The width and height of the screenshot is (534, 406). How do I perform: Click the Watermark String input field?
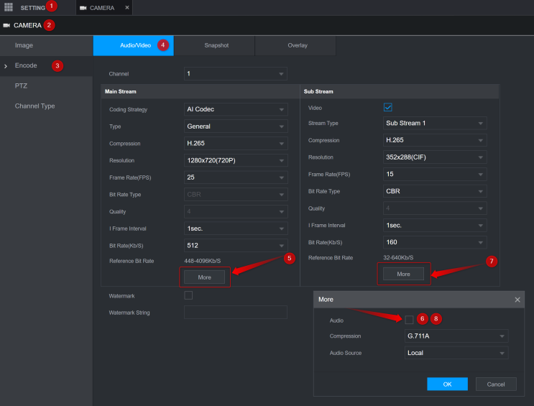tap(235, 313)
